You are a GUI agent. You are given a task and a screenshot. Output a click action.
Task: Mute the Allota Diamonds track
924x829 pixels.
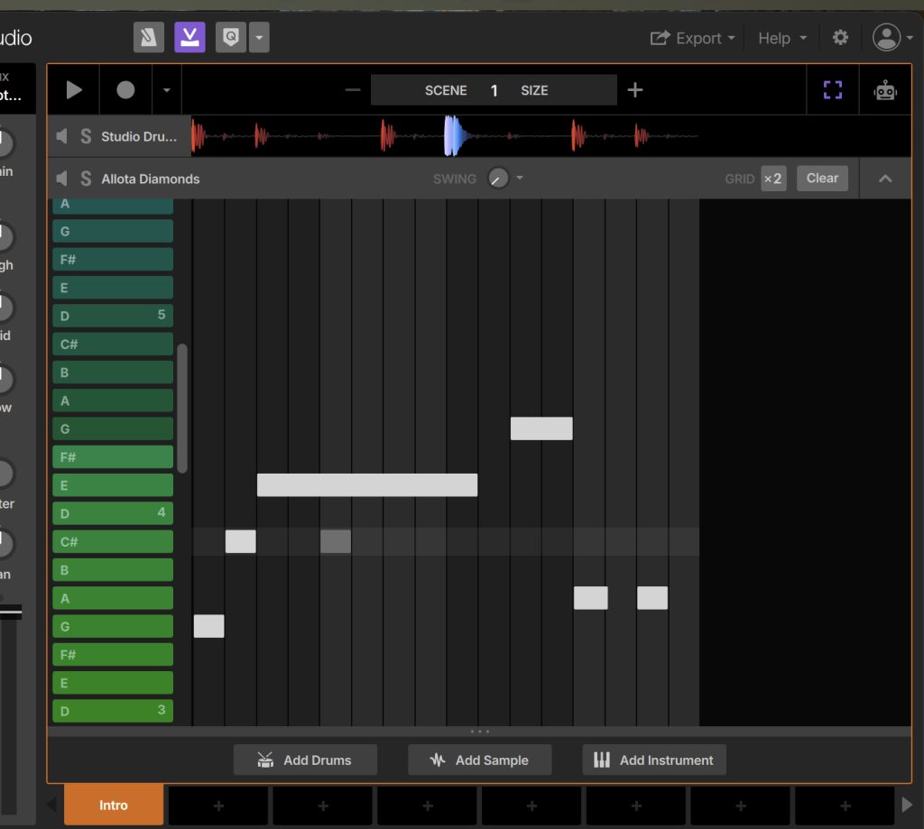tap(62, 179)
